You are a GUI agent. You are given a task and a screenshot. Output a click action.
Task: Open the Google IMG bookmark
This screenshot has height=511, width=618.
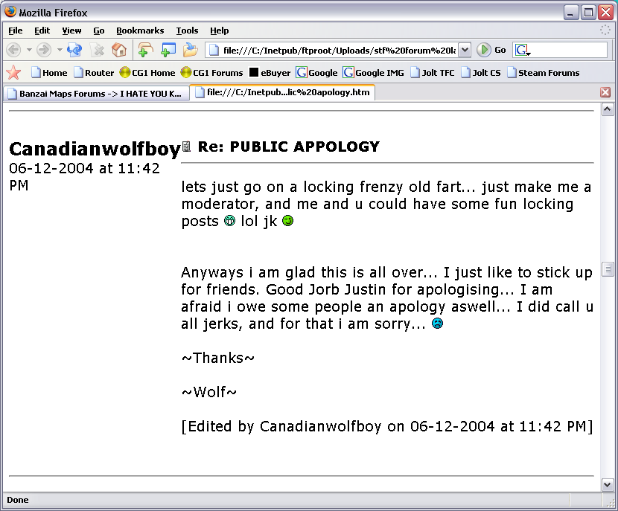click(x=373, y=72)
